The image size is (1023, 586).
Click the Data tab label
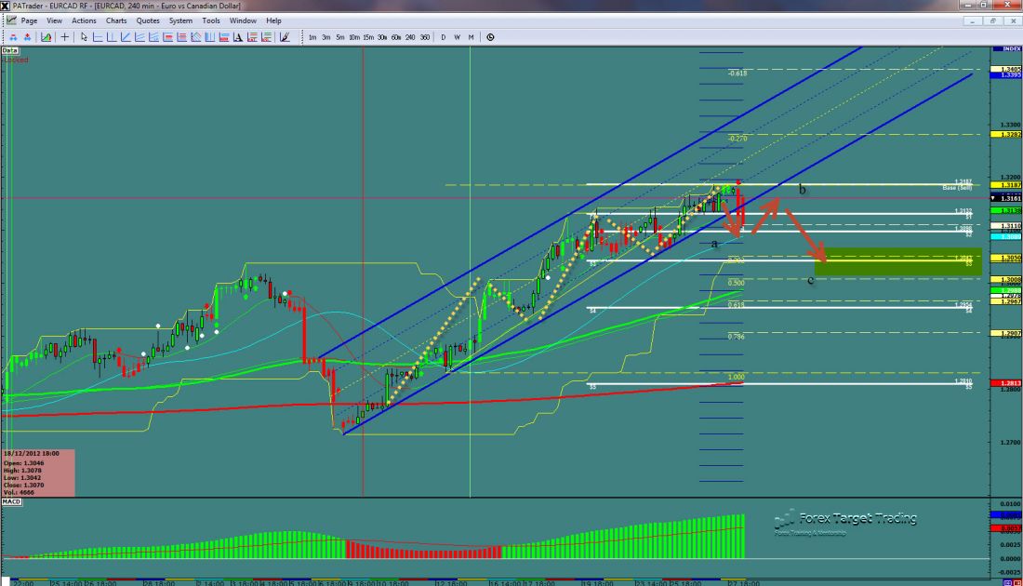point(10,50)
